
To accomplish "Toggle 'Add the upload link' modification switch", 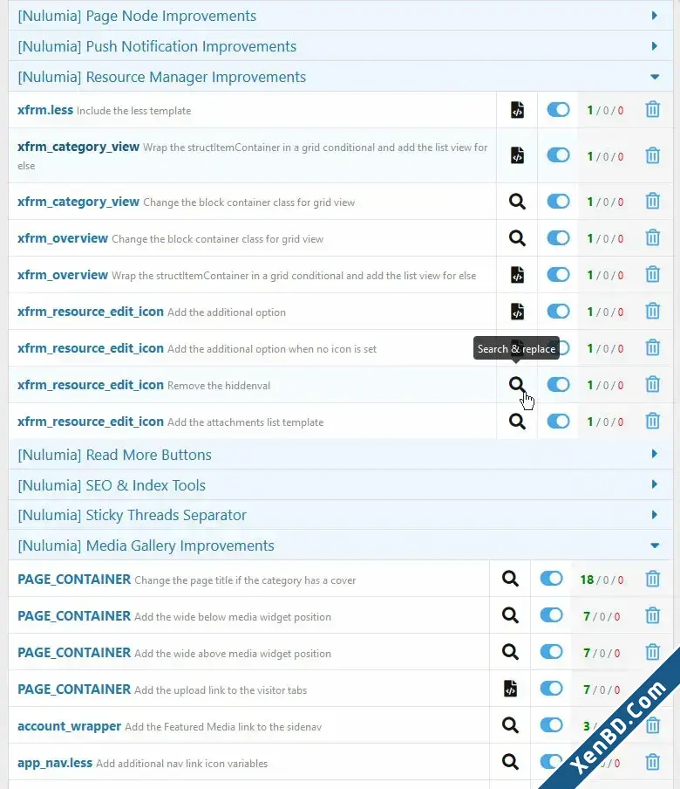I will click(x=551, y=689).
